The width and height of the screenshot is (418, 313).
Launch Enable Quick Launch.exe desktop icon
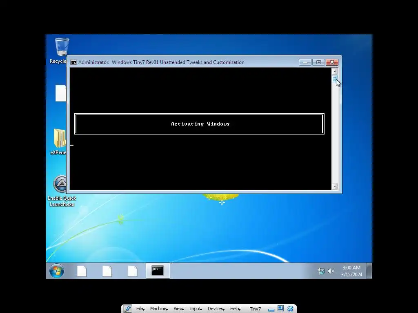[62, 191]
